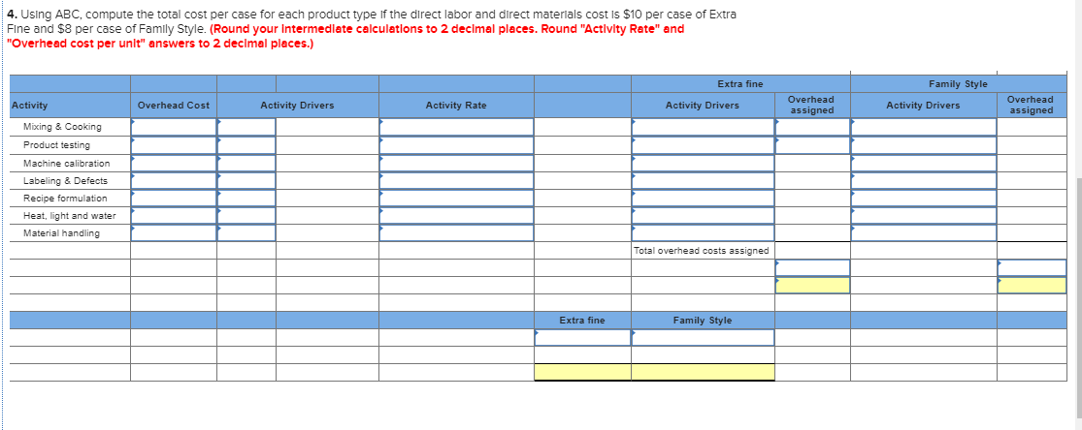Image resolution: width=1082 pixels, height=430 pixels.
Task: Select Activity Rate cell in Mixing & Cooking row
Action: click(456, 127)
